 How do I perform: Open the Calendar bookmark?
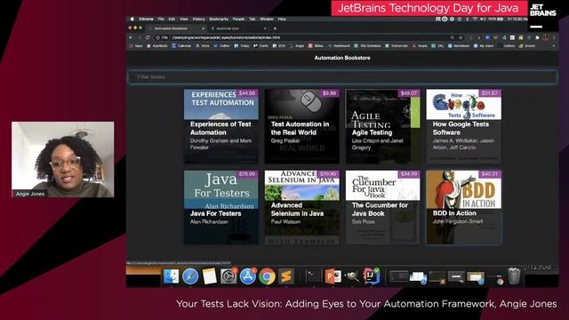181,46
